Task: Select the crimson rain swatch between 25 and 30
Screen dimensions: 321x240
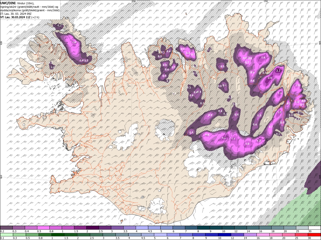Action: (x=301, y=235)
